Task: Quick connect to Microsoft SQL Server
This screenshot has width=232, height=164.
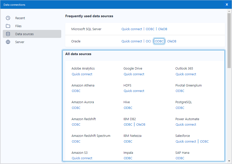Action: [132, 29]
